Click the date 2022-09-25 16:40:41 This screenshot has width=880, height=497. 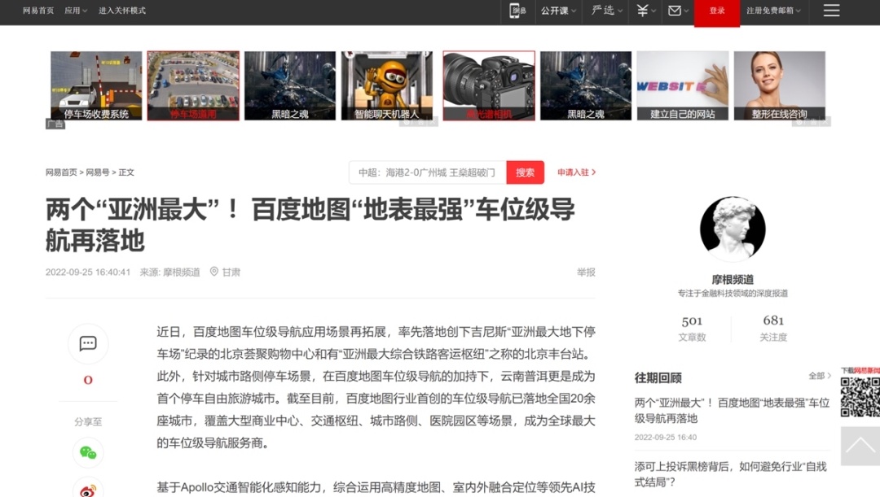point(88,272)
